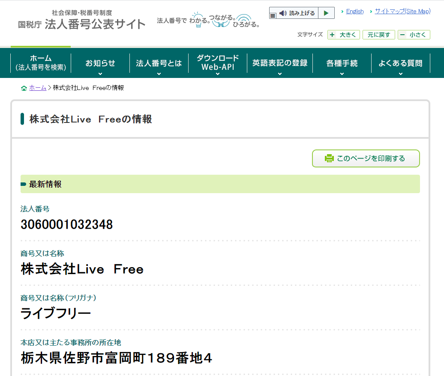Select the corporate number 3060001032348

click(67, 225)
